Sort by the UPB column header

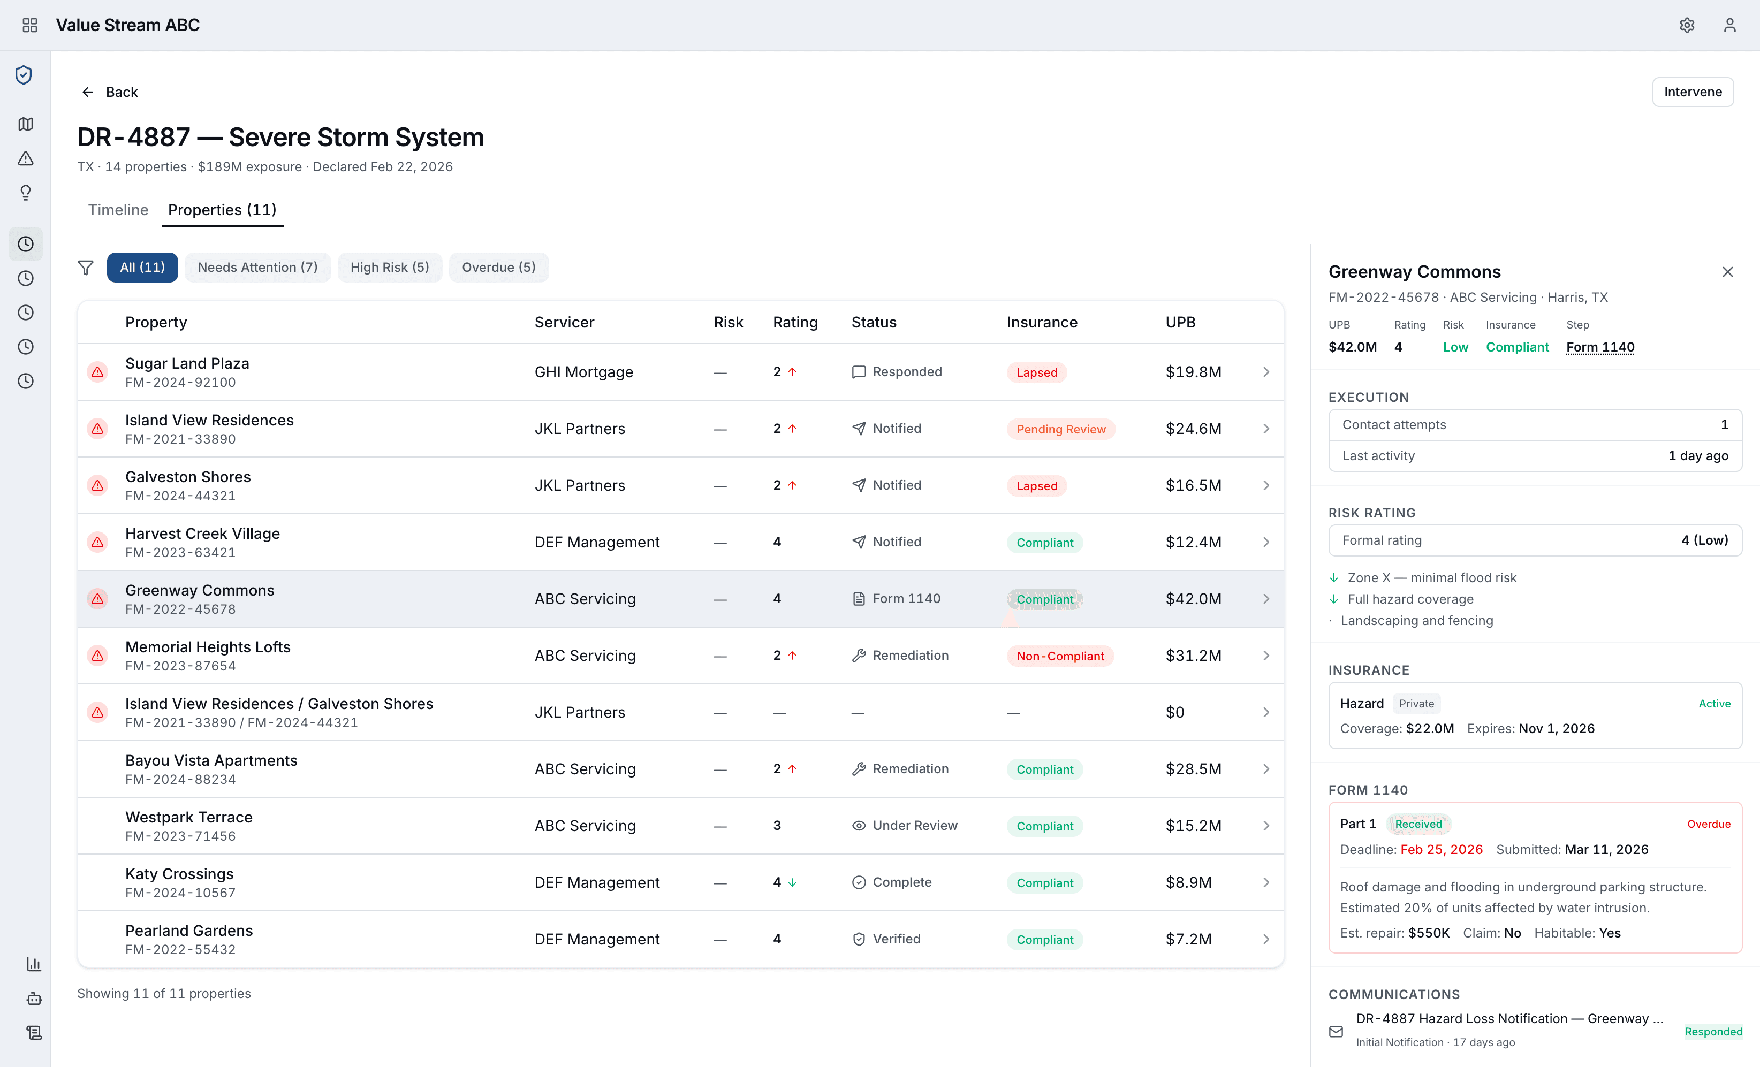tap(1180, 322)
